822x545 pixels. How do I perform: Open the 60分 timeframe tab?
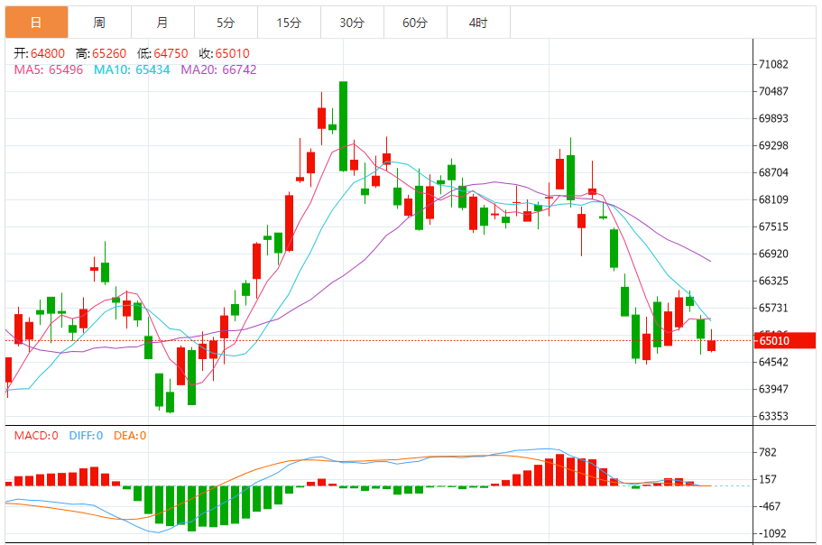pyautogui.click(x=415, y=23)
